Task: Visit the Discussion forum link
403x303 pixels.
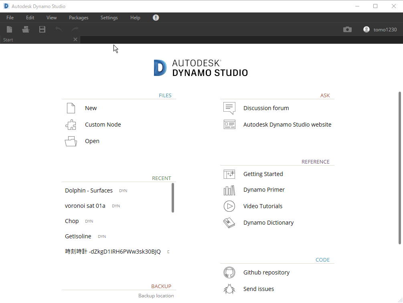Action: tap(266, 108)
